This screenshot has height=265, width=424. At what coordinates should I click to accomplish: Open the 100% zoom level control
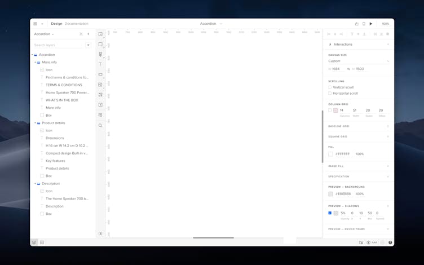[x=385, y=24]
